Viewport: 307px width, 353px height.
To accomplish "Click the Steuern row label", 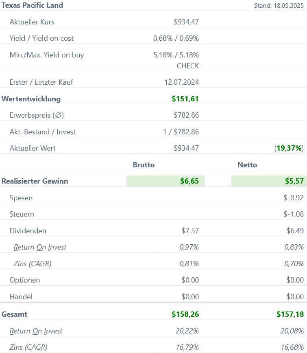I will click(22, 214).
